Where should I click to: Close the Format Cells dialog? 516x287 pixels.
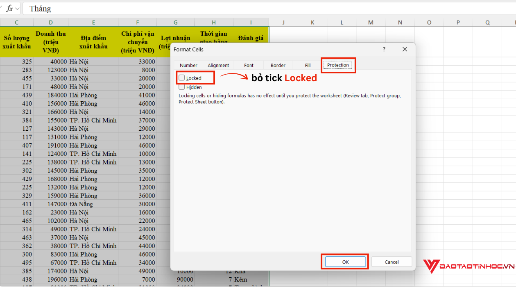click(x=405, y=49)
